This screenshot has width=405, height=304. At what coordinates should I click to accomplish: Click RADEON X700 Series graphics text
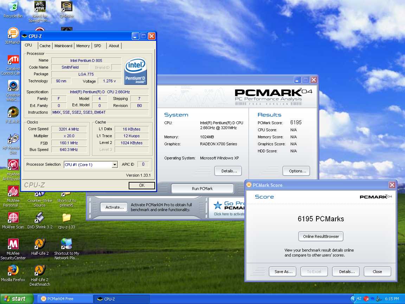219,144
